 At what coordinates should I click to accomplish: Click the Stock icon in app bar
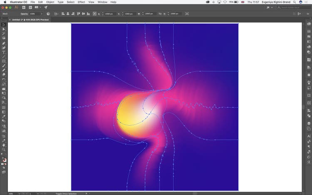pos(30,7)
